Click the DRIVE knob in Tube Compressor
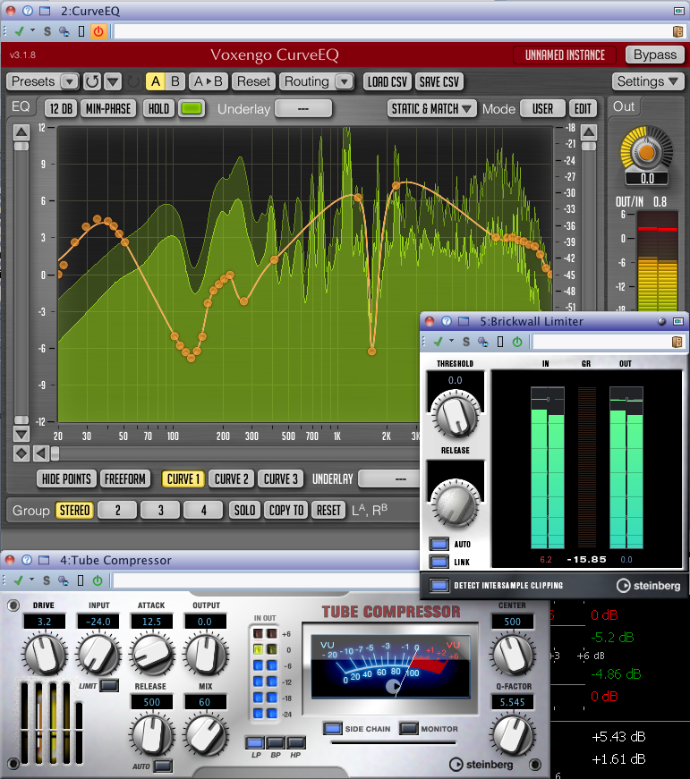This screenshot has height=779, width=690. tap(44, 654)
